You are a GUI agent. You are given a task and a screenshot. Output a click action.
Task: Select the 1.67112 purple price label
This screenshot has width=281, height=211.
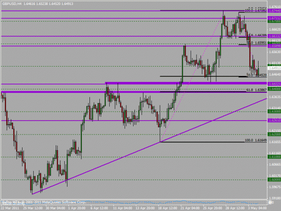click(274, 18)
